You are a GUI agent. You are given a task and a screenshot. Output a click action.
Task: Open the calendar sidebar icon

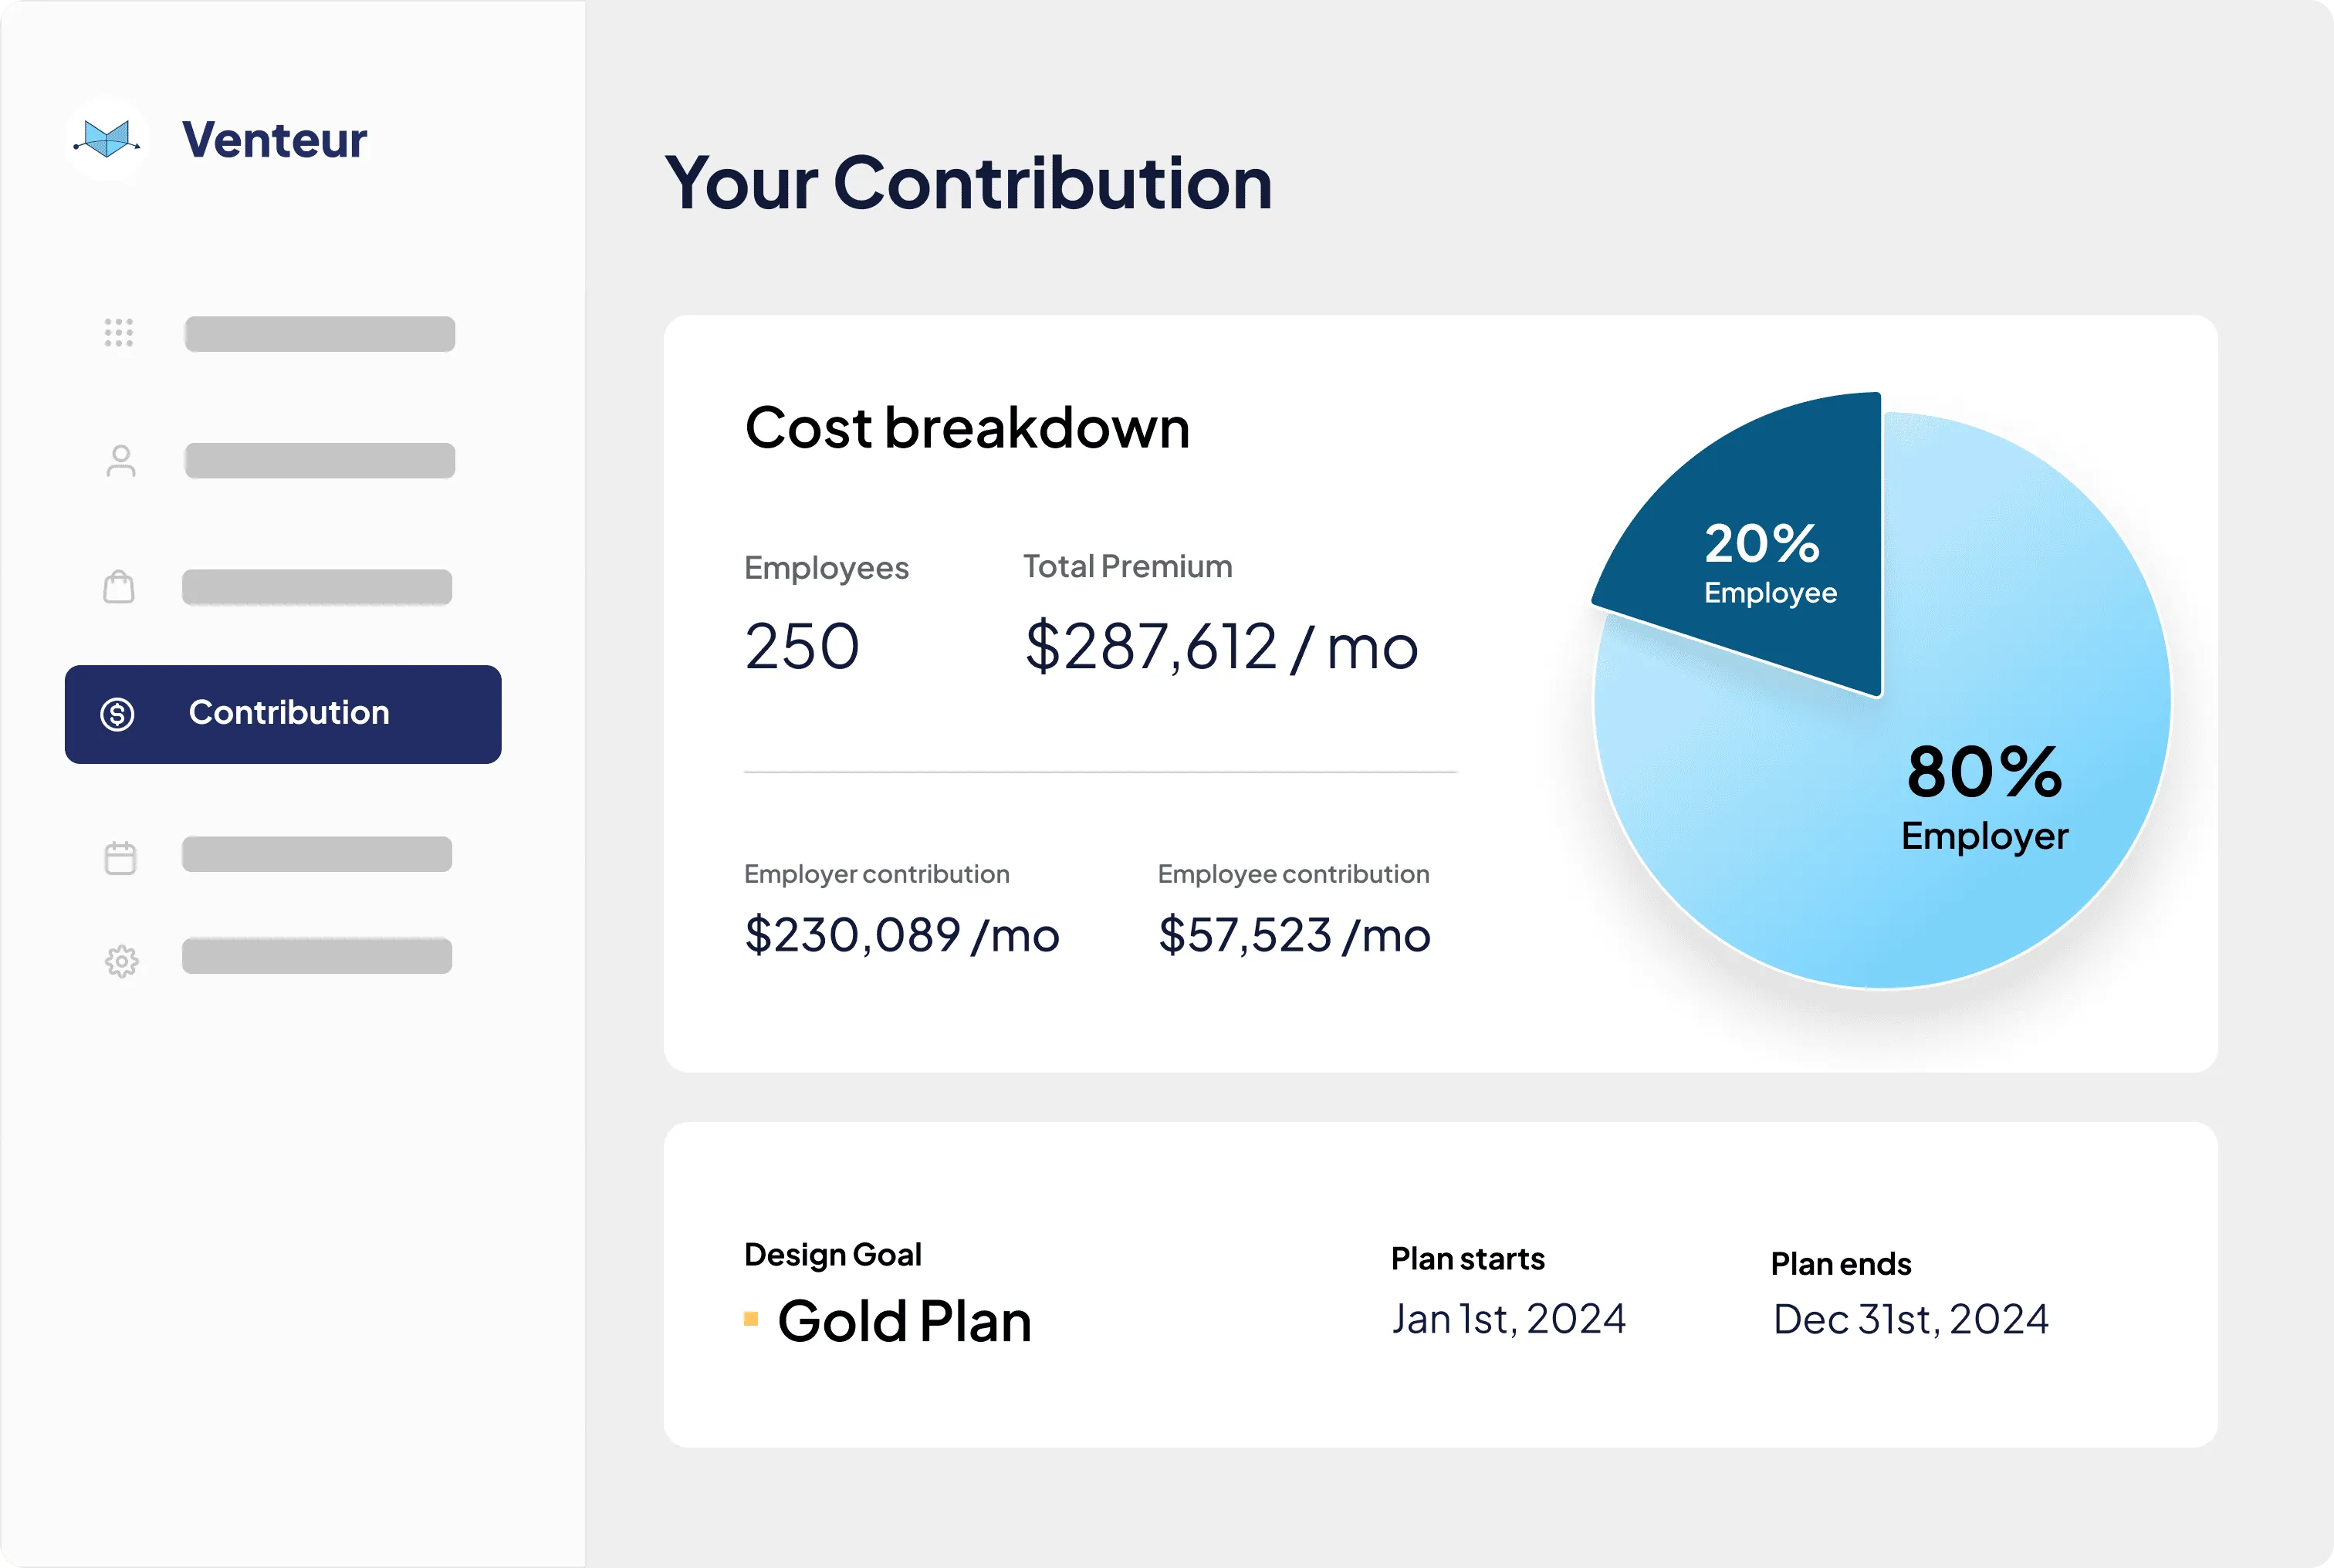pos(120,857)
